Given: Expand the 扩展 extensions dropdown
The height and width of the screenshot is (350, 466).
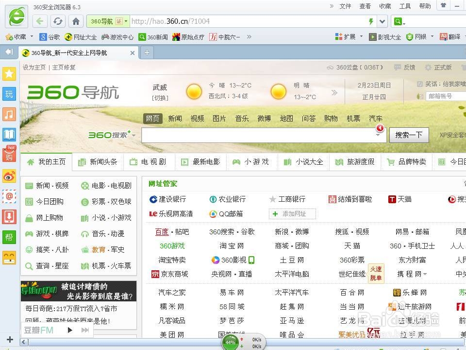Looking at the screenshot, I should 361,36.
